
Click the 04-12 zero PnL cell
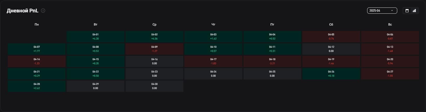(x=331, y=49)
